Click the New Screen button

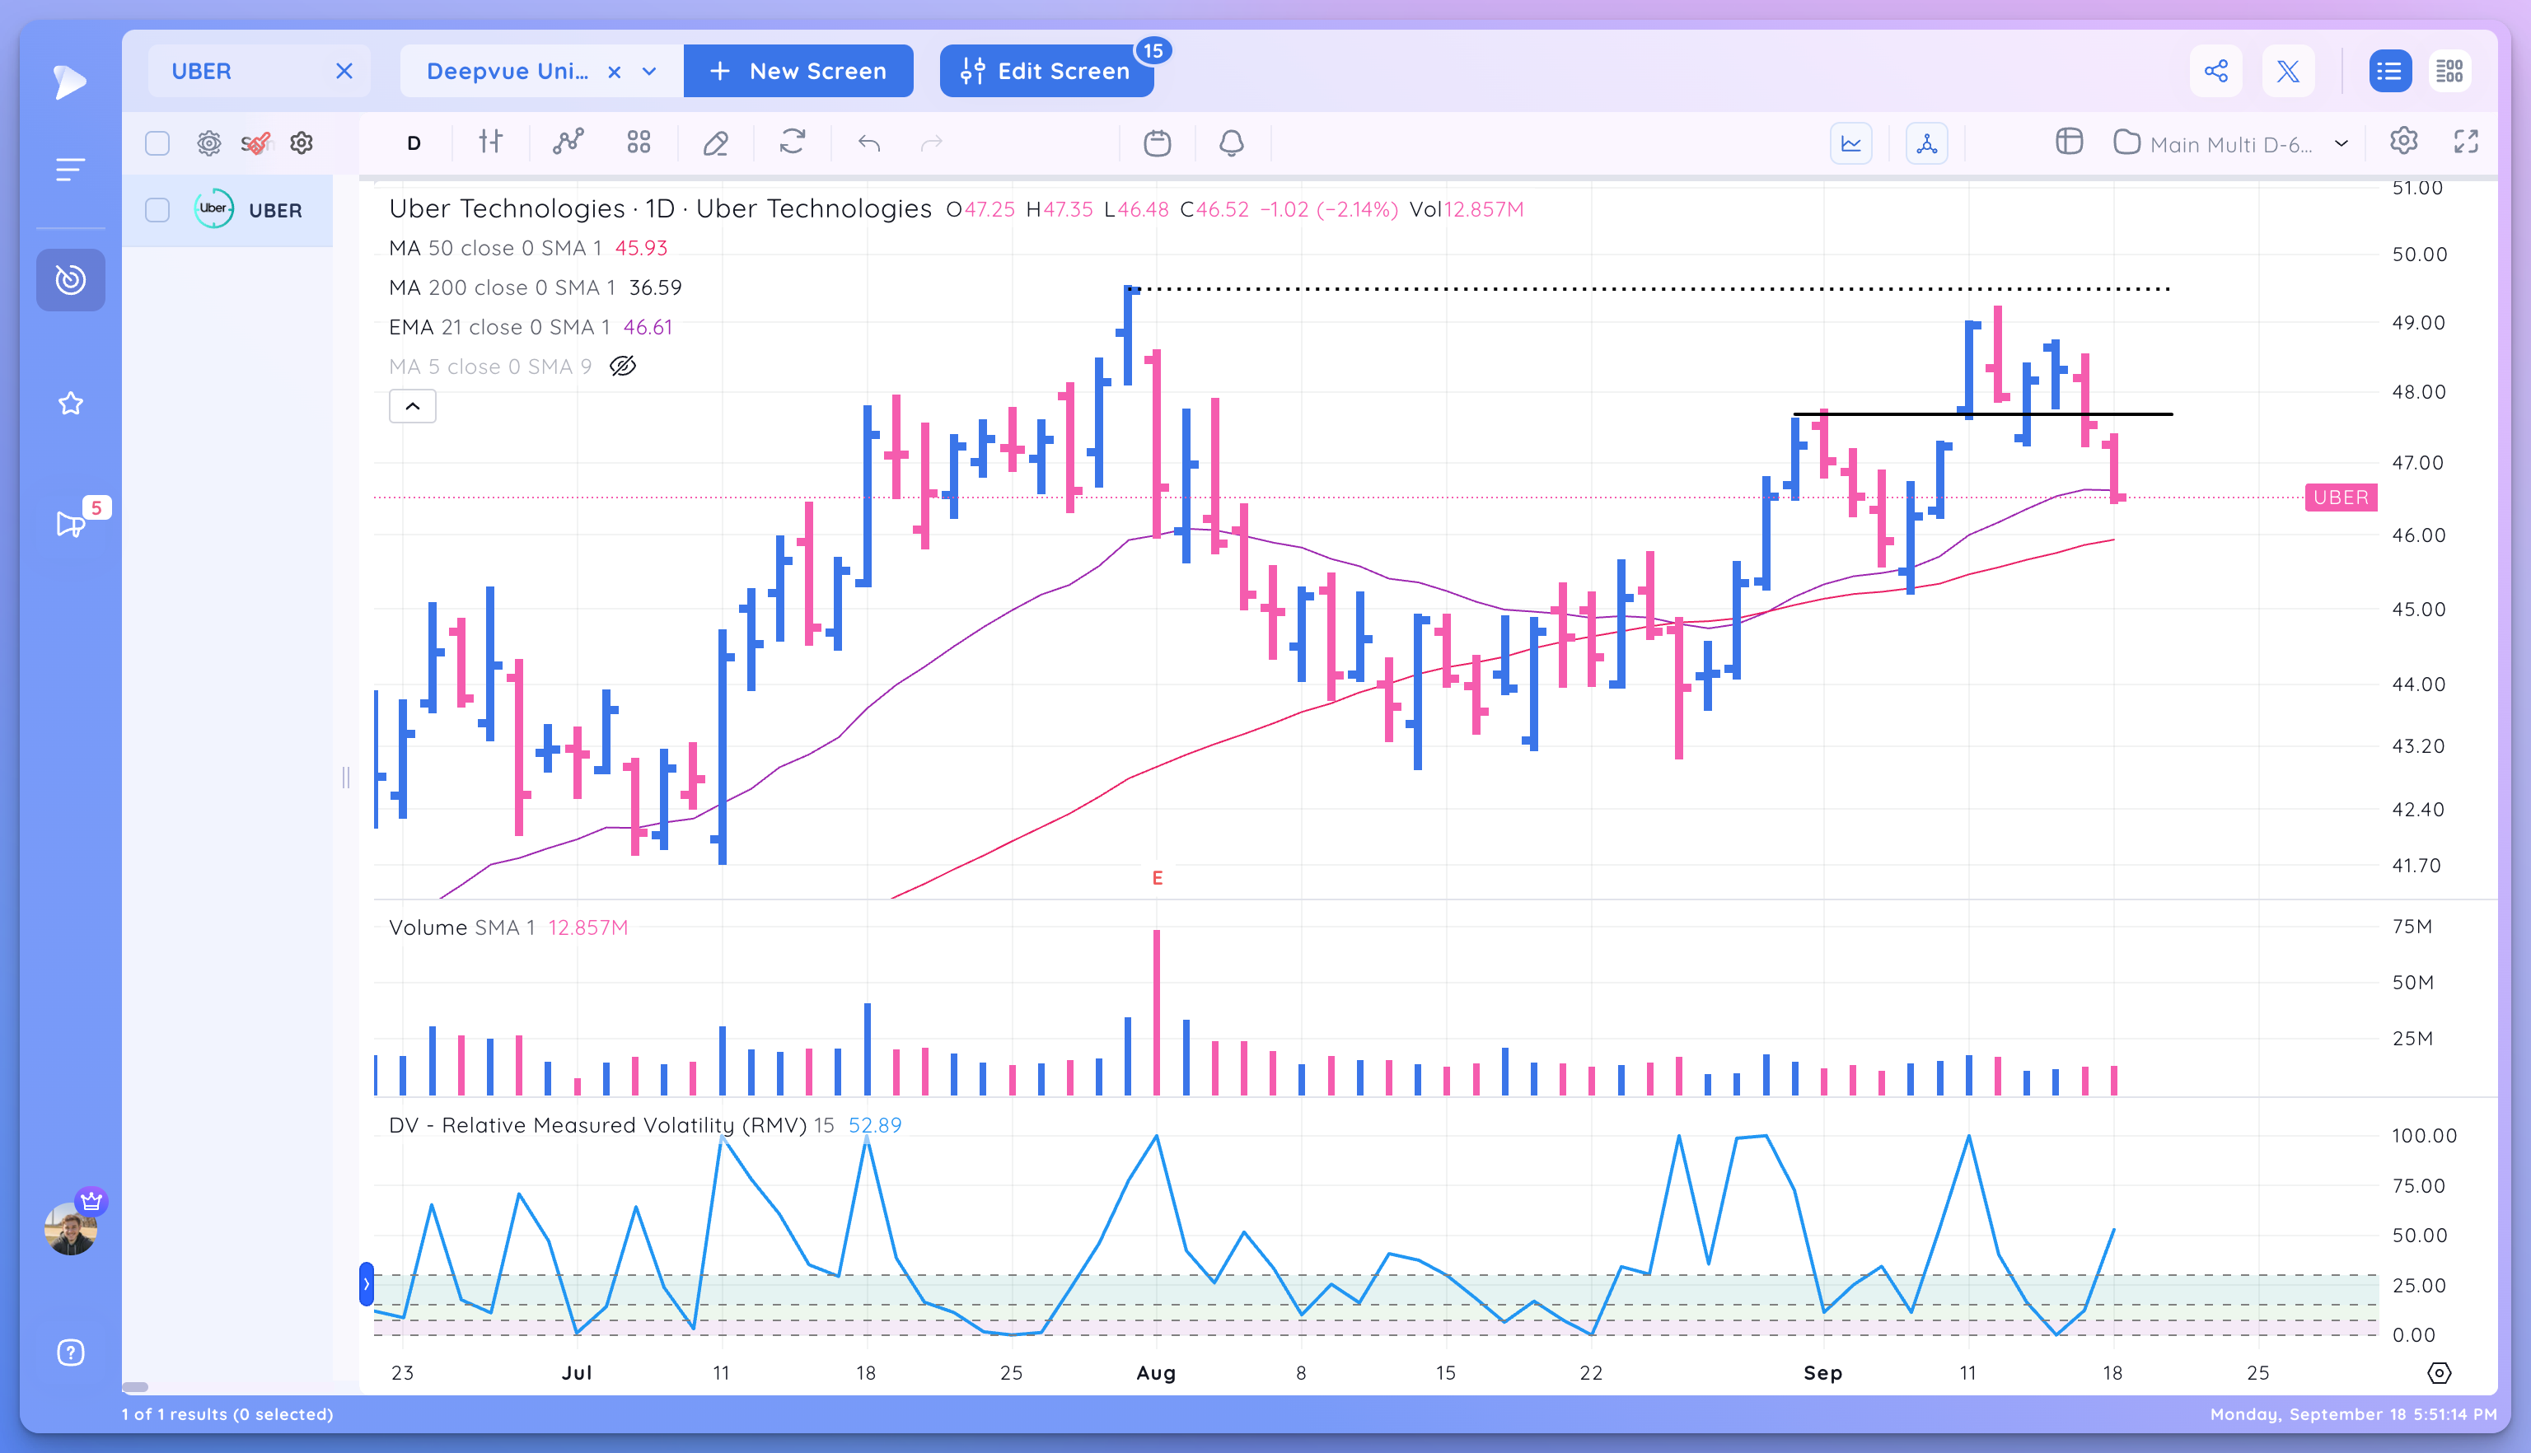coord(798,71)
